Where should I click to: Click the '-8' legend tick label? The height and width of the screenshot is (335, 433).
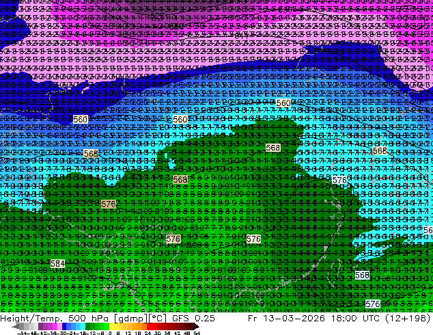click(100, 334)
